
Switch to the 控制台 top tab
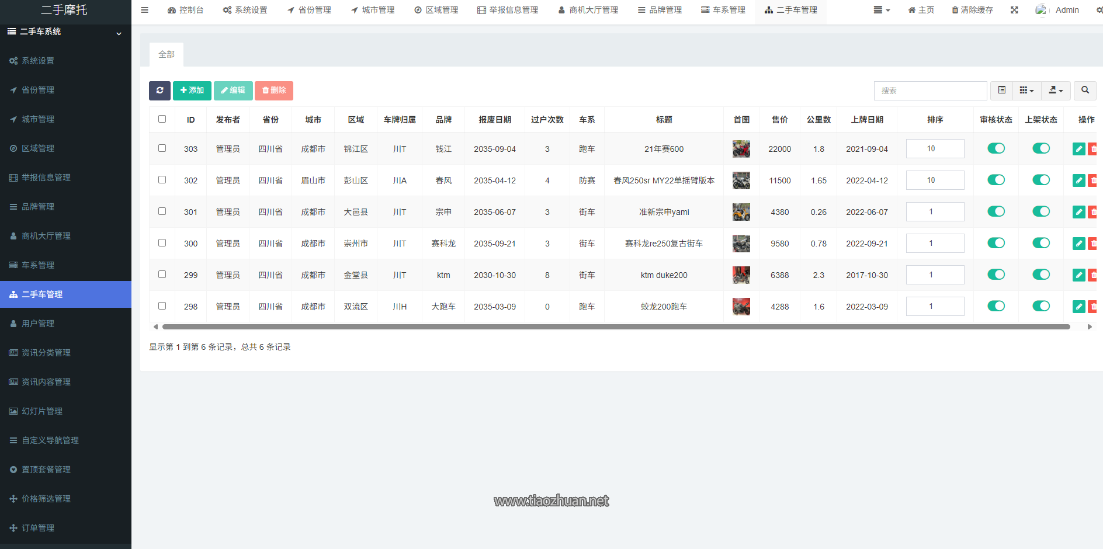tap(185, 10)
